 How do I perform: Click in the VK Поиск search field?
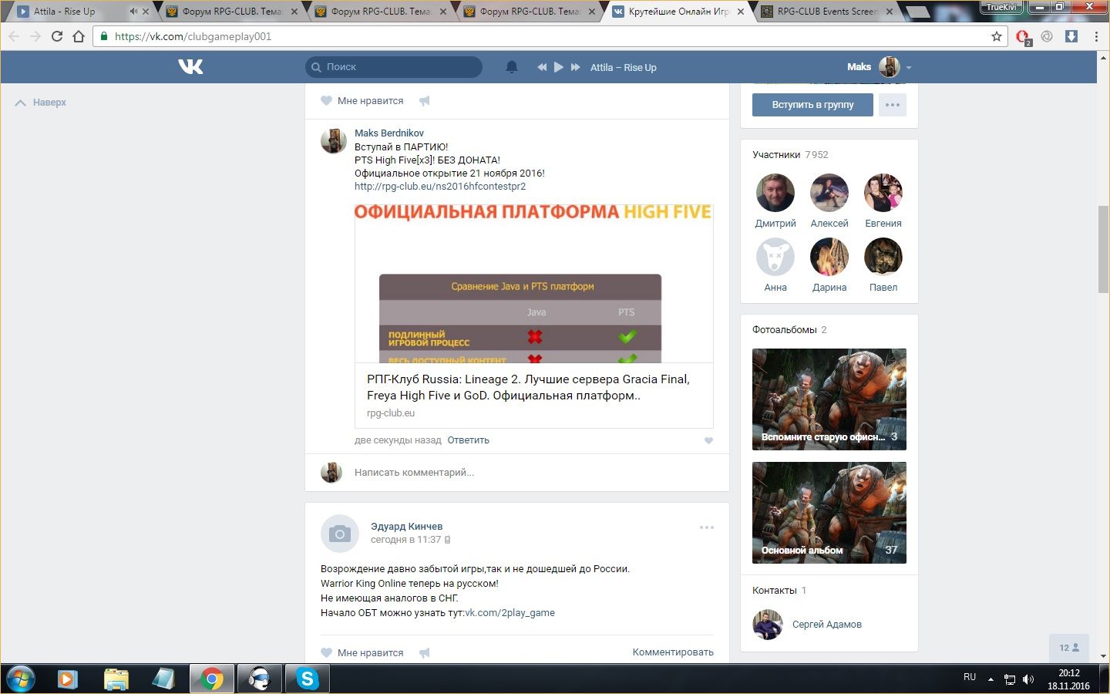point(394,67)
